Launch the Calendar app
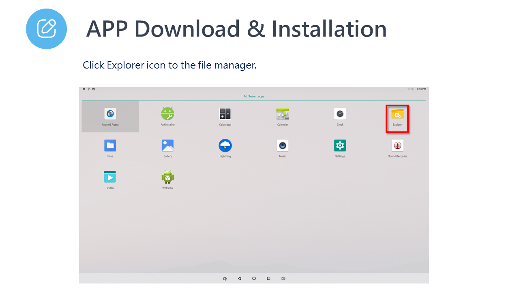519x292 pixels. [x=283, y=114]
